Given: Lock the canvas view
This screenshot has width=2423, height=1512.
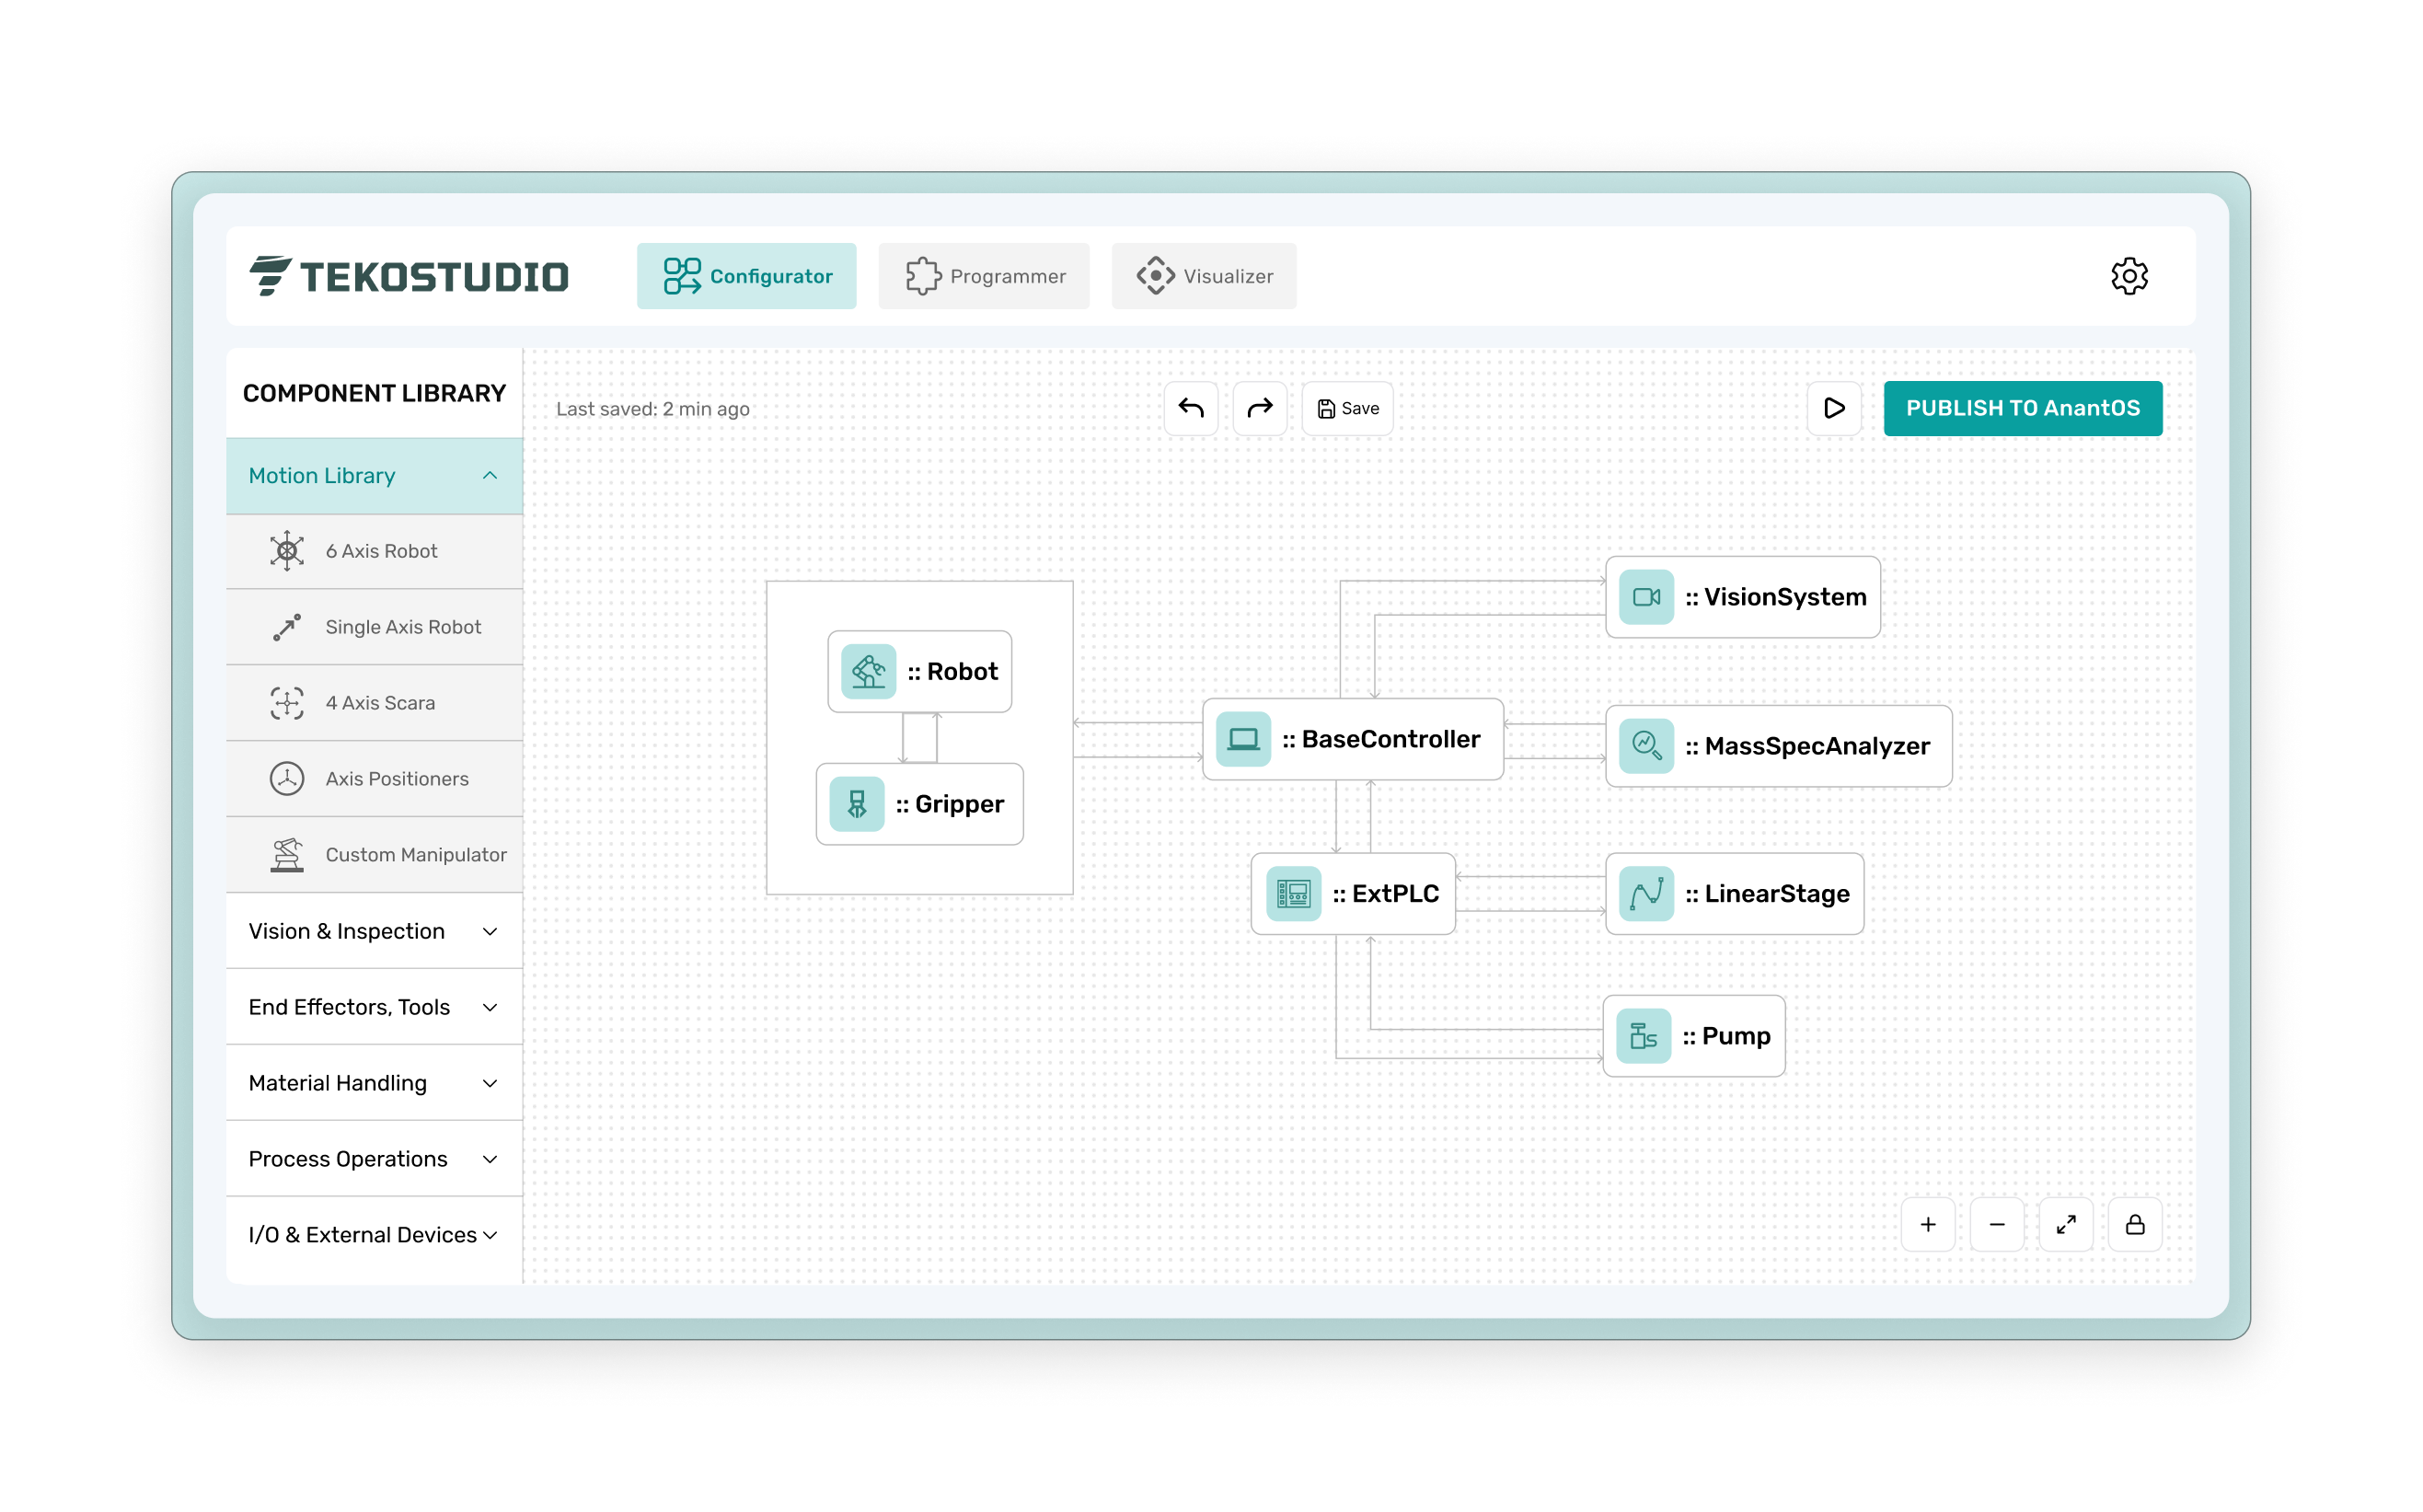Looking at the screenshot, I should click(2135, 1224).
